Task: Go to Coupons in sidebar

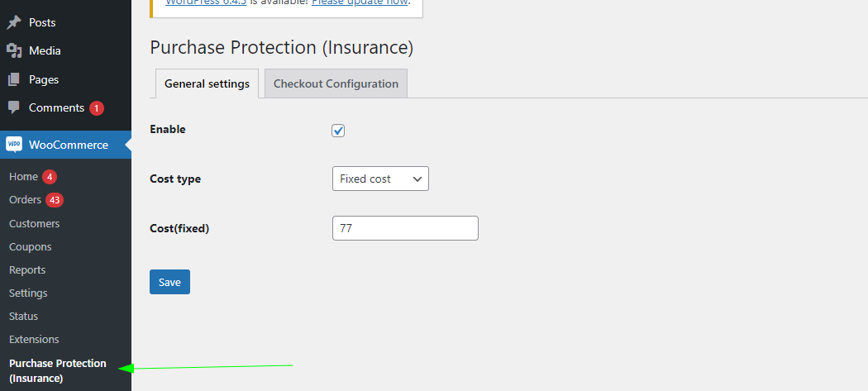Action: coord(30,246)
